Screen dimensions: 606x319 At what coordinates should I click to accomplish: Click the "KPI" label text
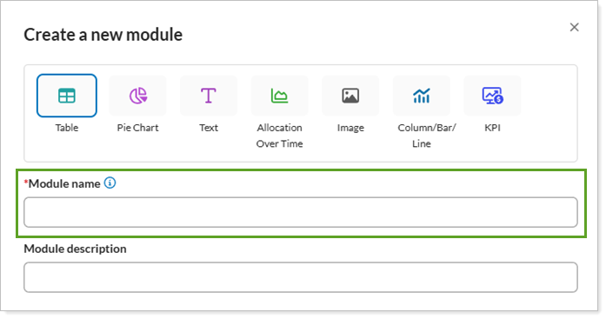tap(492, 128)
